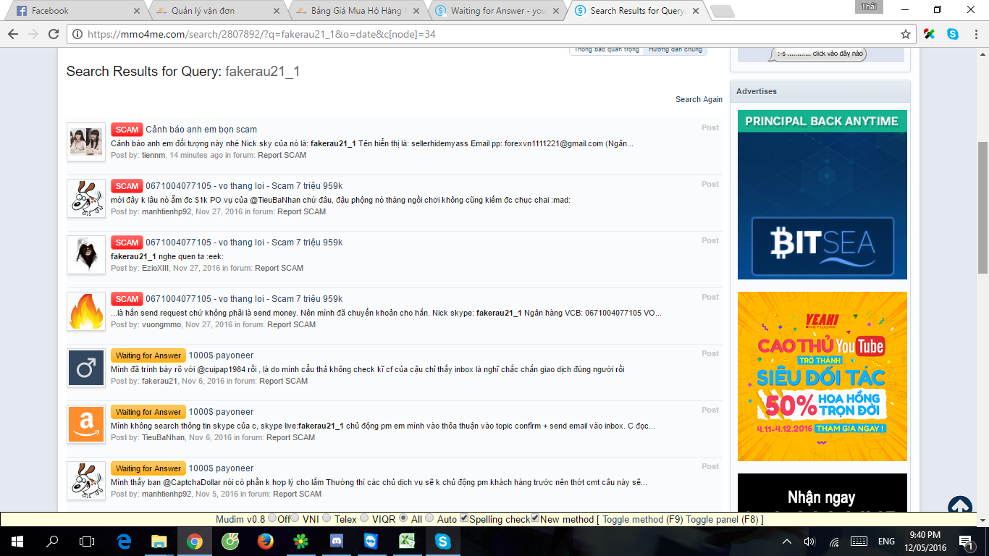Image resolution: width=989 pixels, height=556 pixels.
Task: Open the Thái Chrome profile button
Action: [x=870, y=7]
